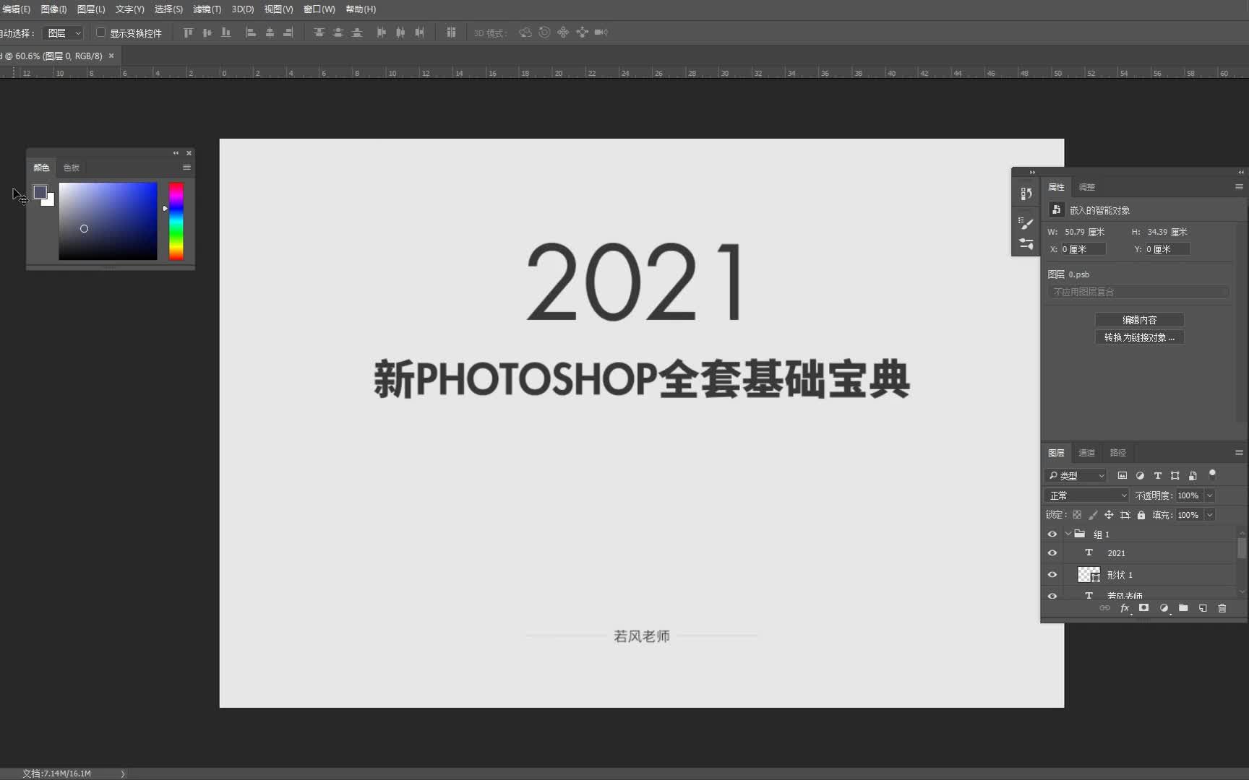1249x780 pixels.
Task: Toggle visibility of the group 组 1
Action: pos(1052,534)
